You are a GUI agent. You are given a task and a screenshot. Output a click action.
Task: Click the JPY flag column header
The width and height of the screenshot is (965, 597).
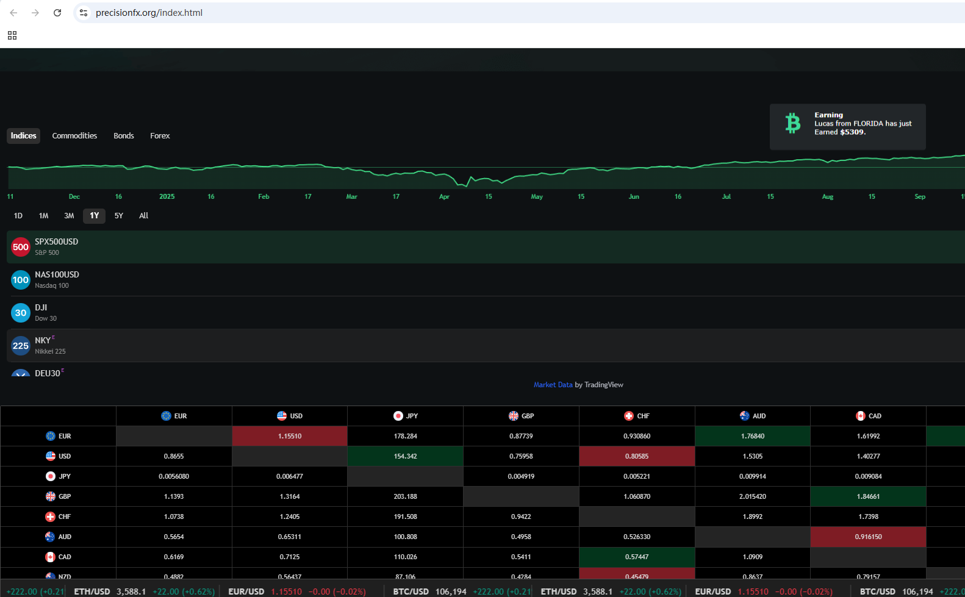click(405, 416)
